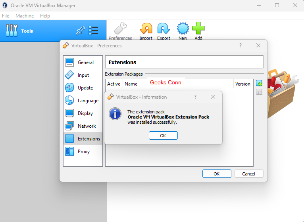Open the General preferences section
The width and height of the screenshot is (304, 222).
83,62
